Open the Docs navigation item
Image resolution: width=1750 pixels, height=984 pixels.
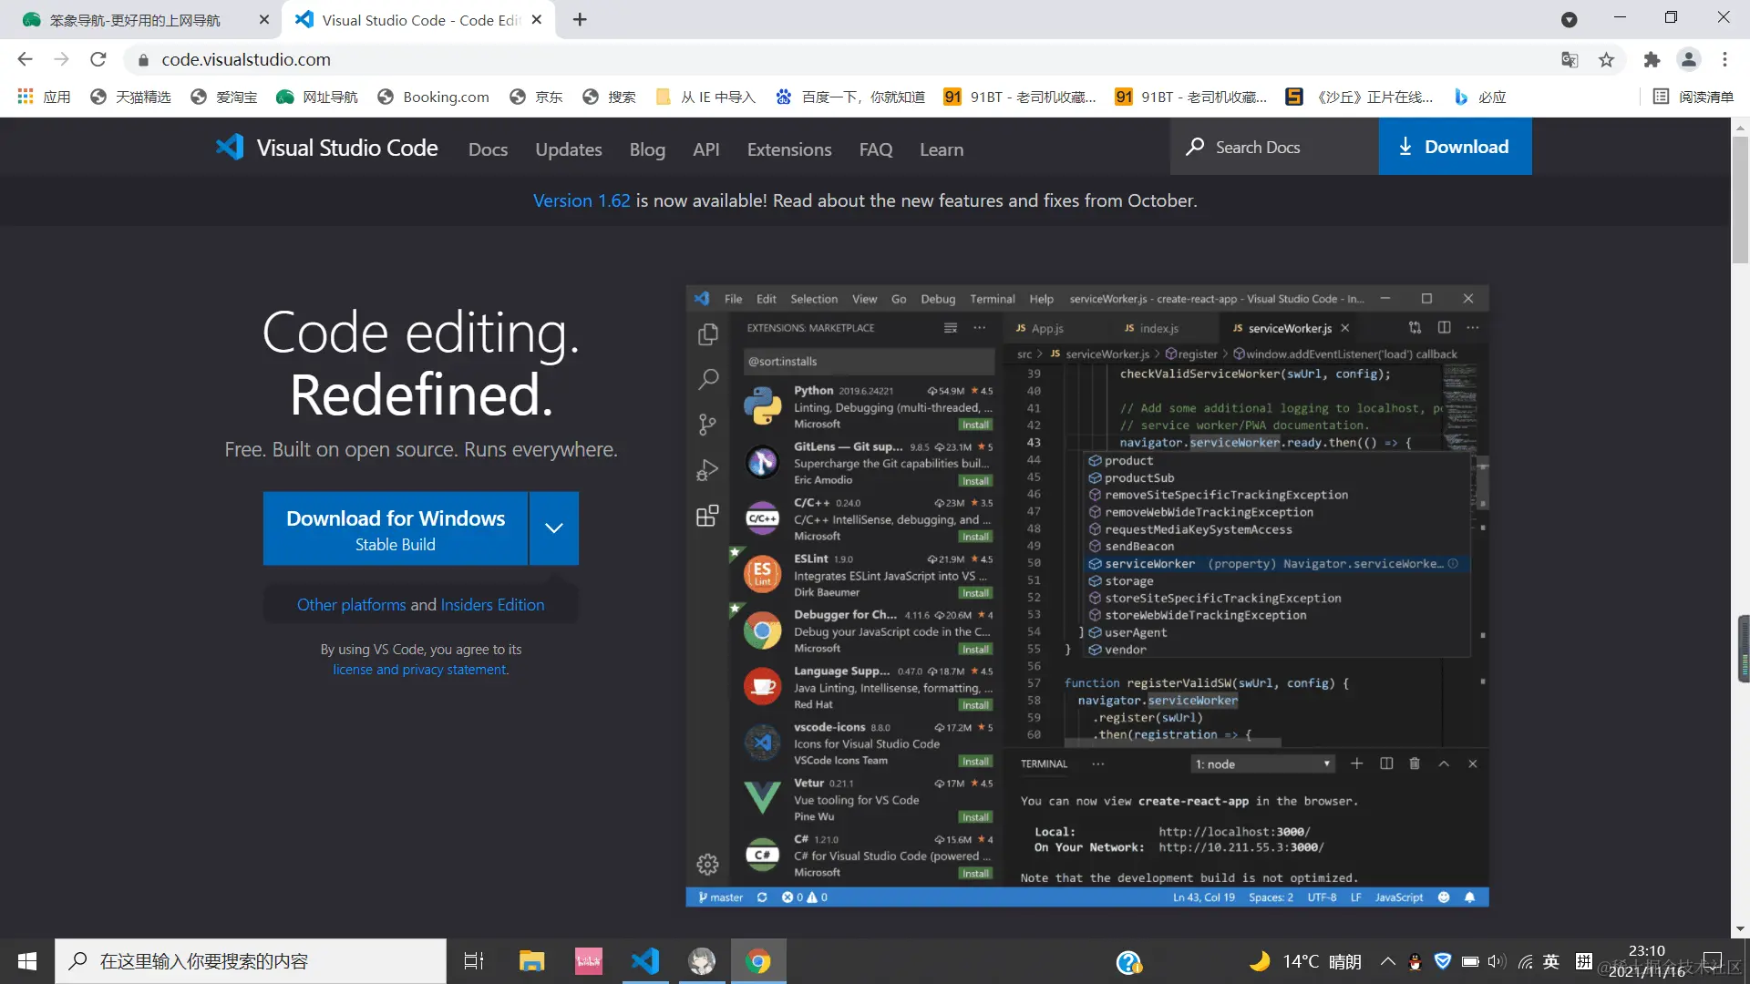(x=488, y=149)
